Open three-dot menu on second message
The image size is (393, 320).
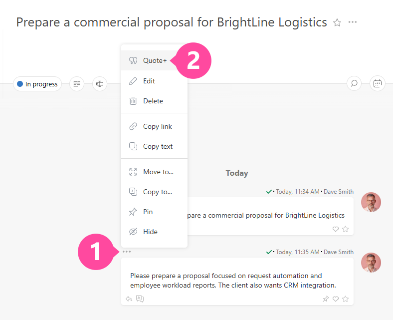coord(127,252)
